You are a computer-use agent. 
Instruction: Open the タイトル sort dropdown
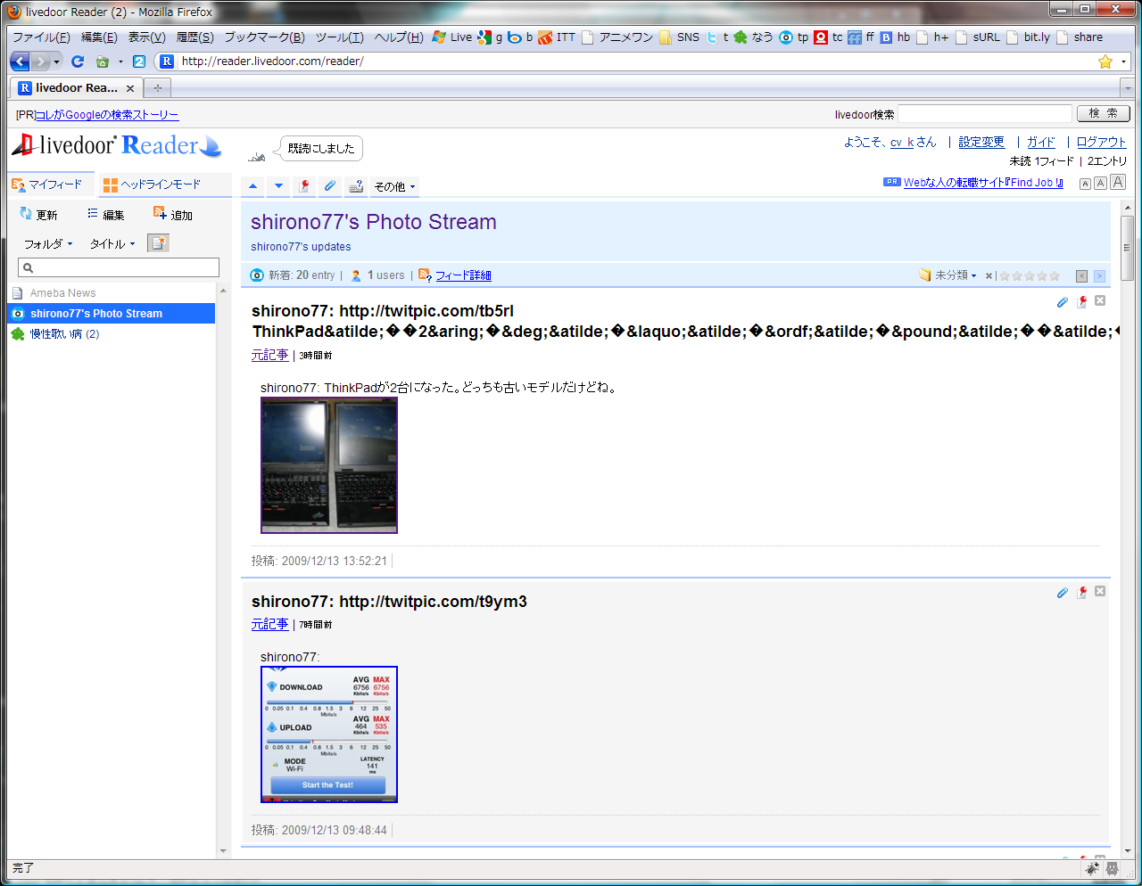coord(112,243)
